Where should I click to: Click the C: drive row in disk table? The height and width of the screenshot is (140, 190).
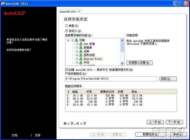(x=104, y=95)
